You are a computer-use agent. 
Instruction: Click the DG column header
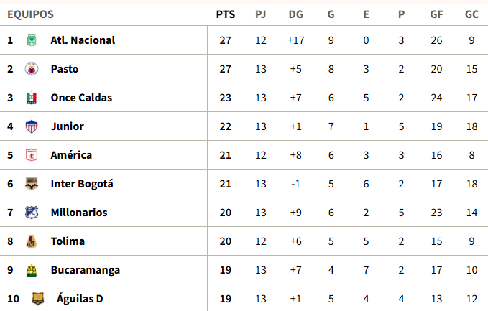tap(295, 14)
